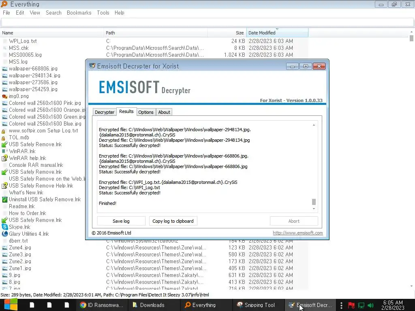
Task: Switch to the Decrypter tab
Action: pos(104,112)
